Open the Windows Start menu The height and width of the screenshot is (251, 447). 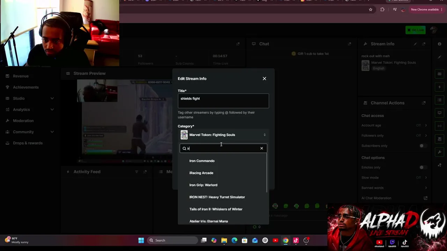click(x=141, y=240)
